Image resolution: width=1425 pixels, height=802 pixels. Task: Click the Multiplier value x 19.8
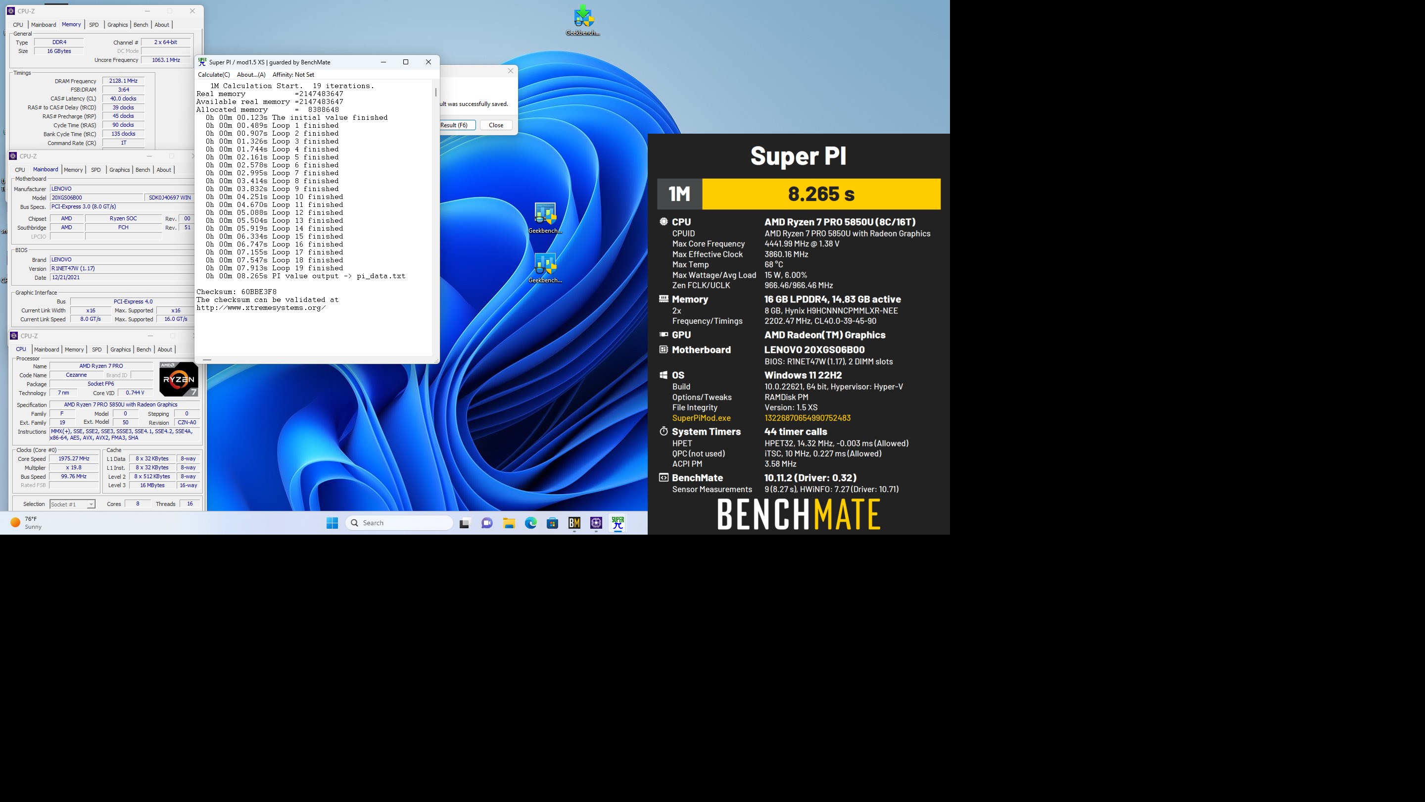click(x=74, y=468)
